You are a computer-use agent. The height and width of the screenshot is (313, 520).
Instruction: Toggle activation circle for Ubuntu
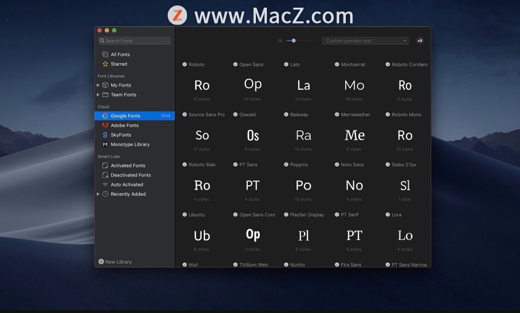point(185,215)
